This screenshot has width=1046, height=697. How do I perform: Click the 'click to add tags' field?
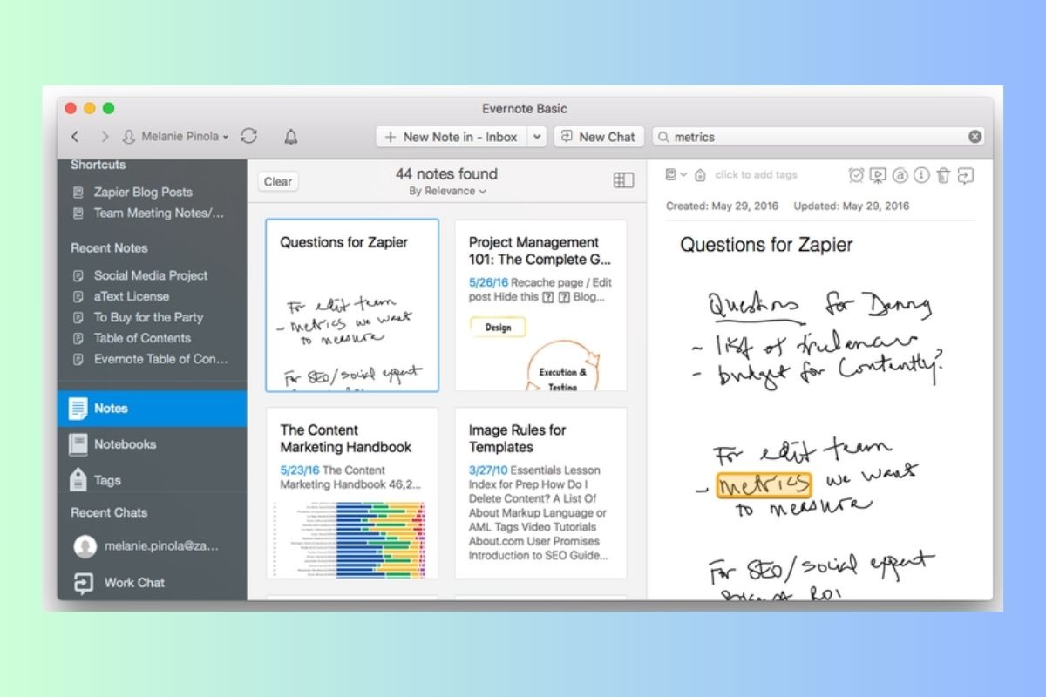pos(756,175)
